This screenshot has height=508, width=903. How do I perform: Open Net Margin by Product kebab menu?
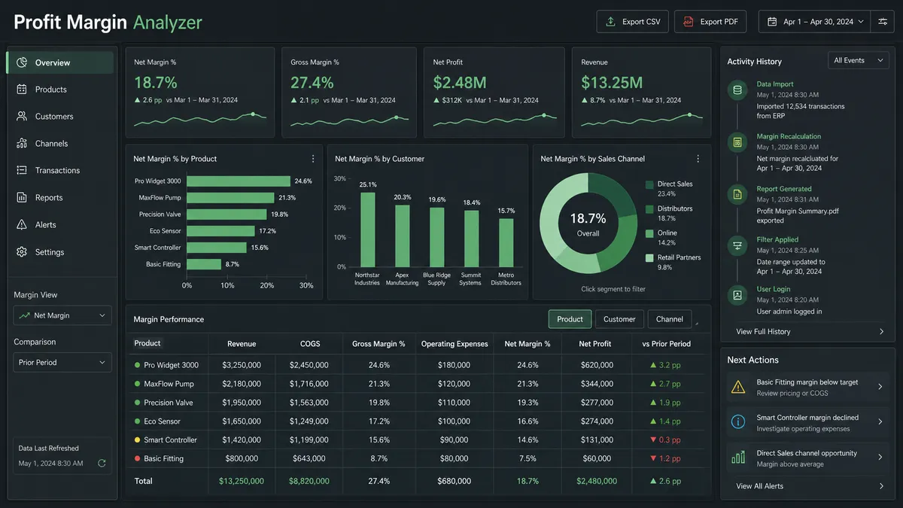313,159
